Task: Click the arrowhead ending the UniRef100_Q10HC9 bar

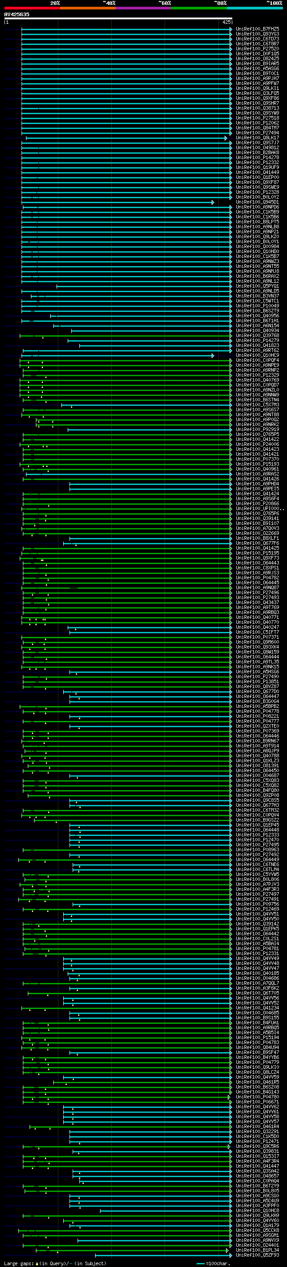Action: pos(213,355)
